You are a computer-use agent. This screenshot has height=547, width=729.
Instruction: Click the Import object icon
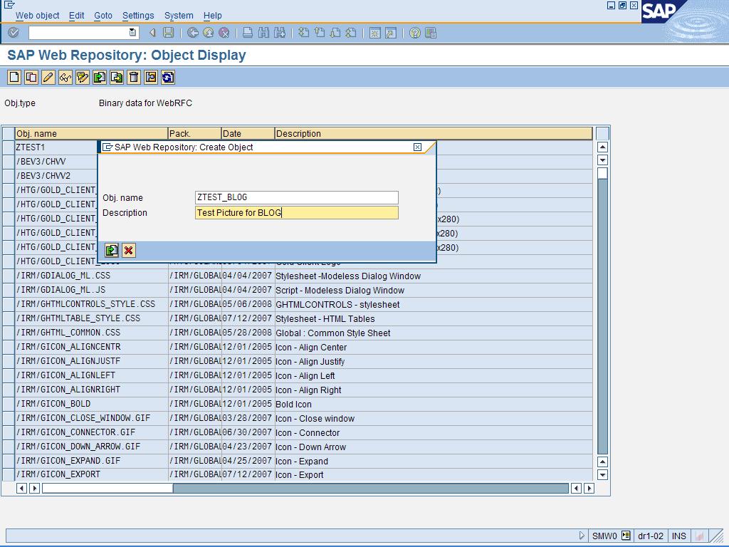click(100, 77)
